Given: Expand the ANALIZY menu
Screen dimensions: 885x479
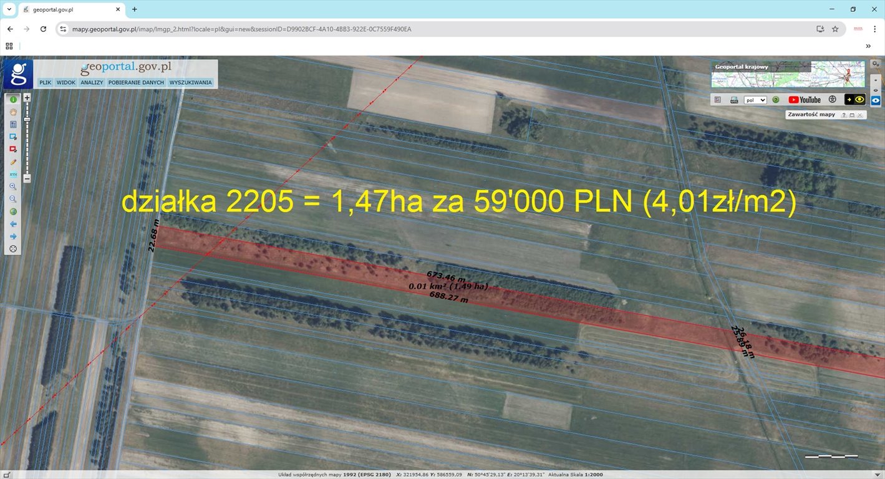Looking at the screenshot, I should [x=92, y=82].
